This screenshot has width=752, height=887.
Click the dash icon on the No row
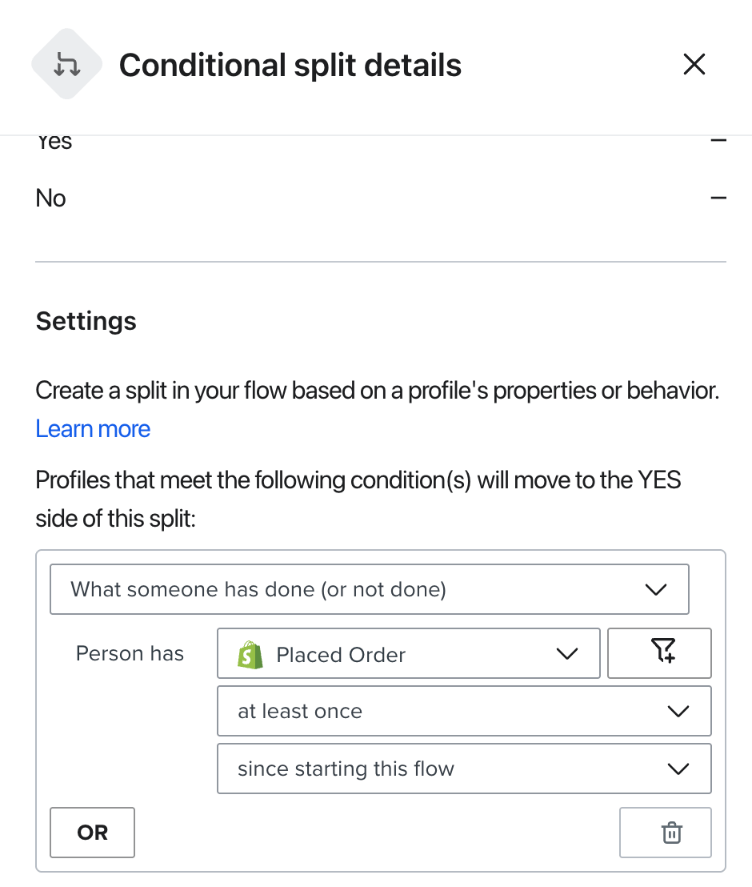point(718,198)
